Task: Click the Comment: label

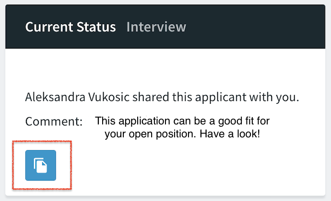Action: (x=54, y=122)
